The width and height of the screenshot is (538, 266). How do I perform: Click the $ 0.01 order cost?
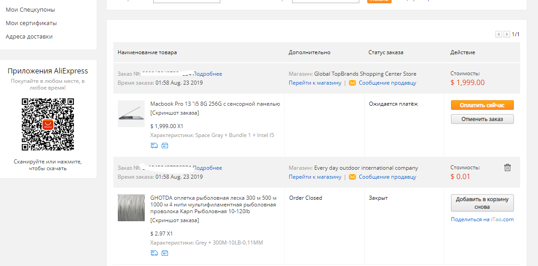[x=461, y=177]
